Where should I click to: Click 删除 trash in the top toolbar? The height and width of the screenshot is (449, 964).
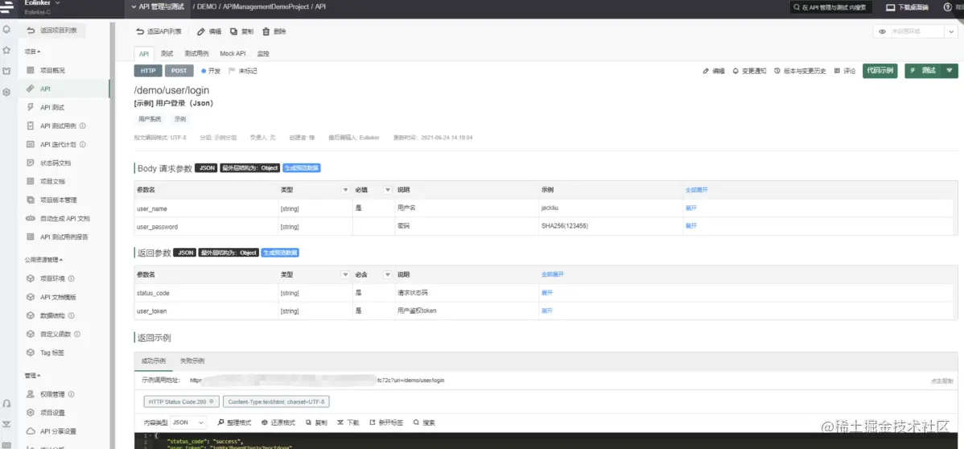[x=274, y=31]
